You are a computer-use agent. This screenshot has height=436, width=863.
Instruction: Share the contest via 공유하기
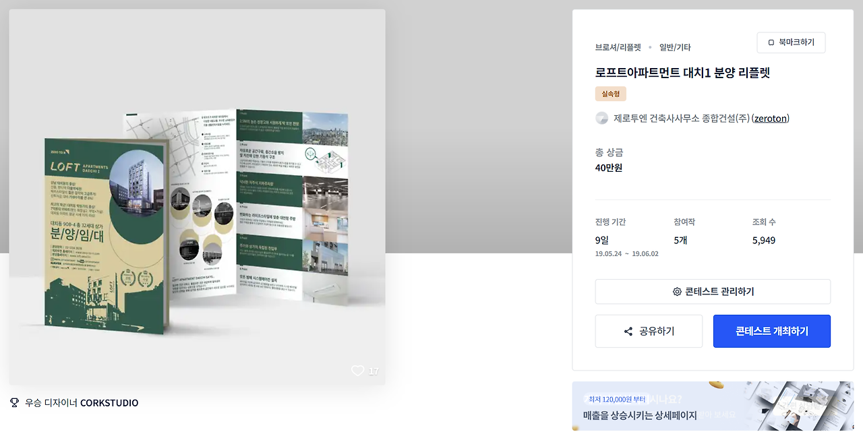[x=649, y=332]
